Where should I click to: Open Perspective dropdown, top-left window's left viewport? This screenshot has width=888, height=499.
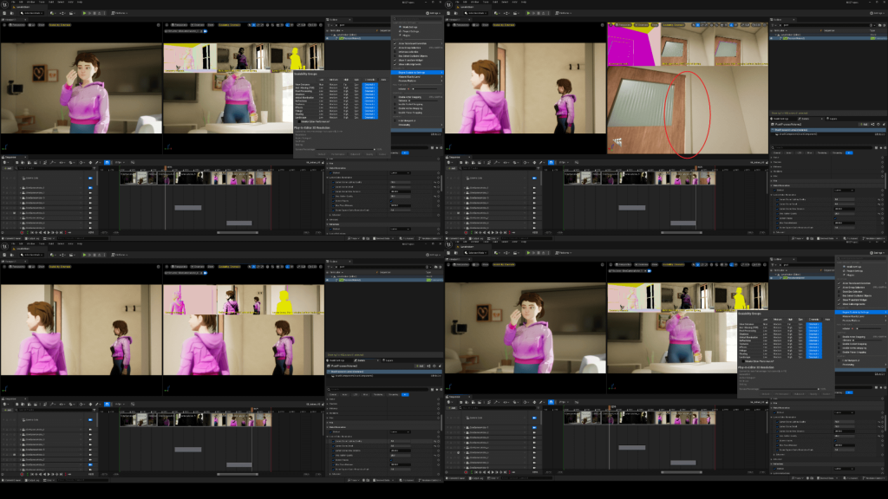[x=18, y=25]
